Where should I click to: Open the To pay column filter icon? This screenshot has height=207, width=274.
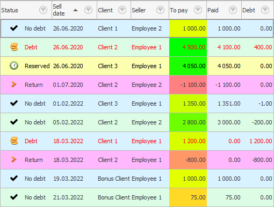(x=198, y=10)
